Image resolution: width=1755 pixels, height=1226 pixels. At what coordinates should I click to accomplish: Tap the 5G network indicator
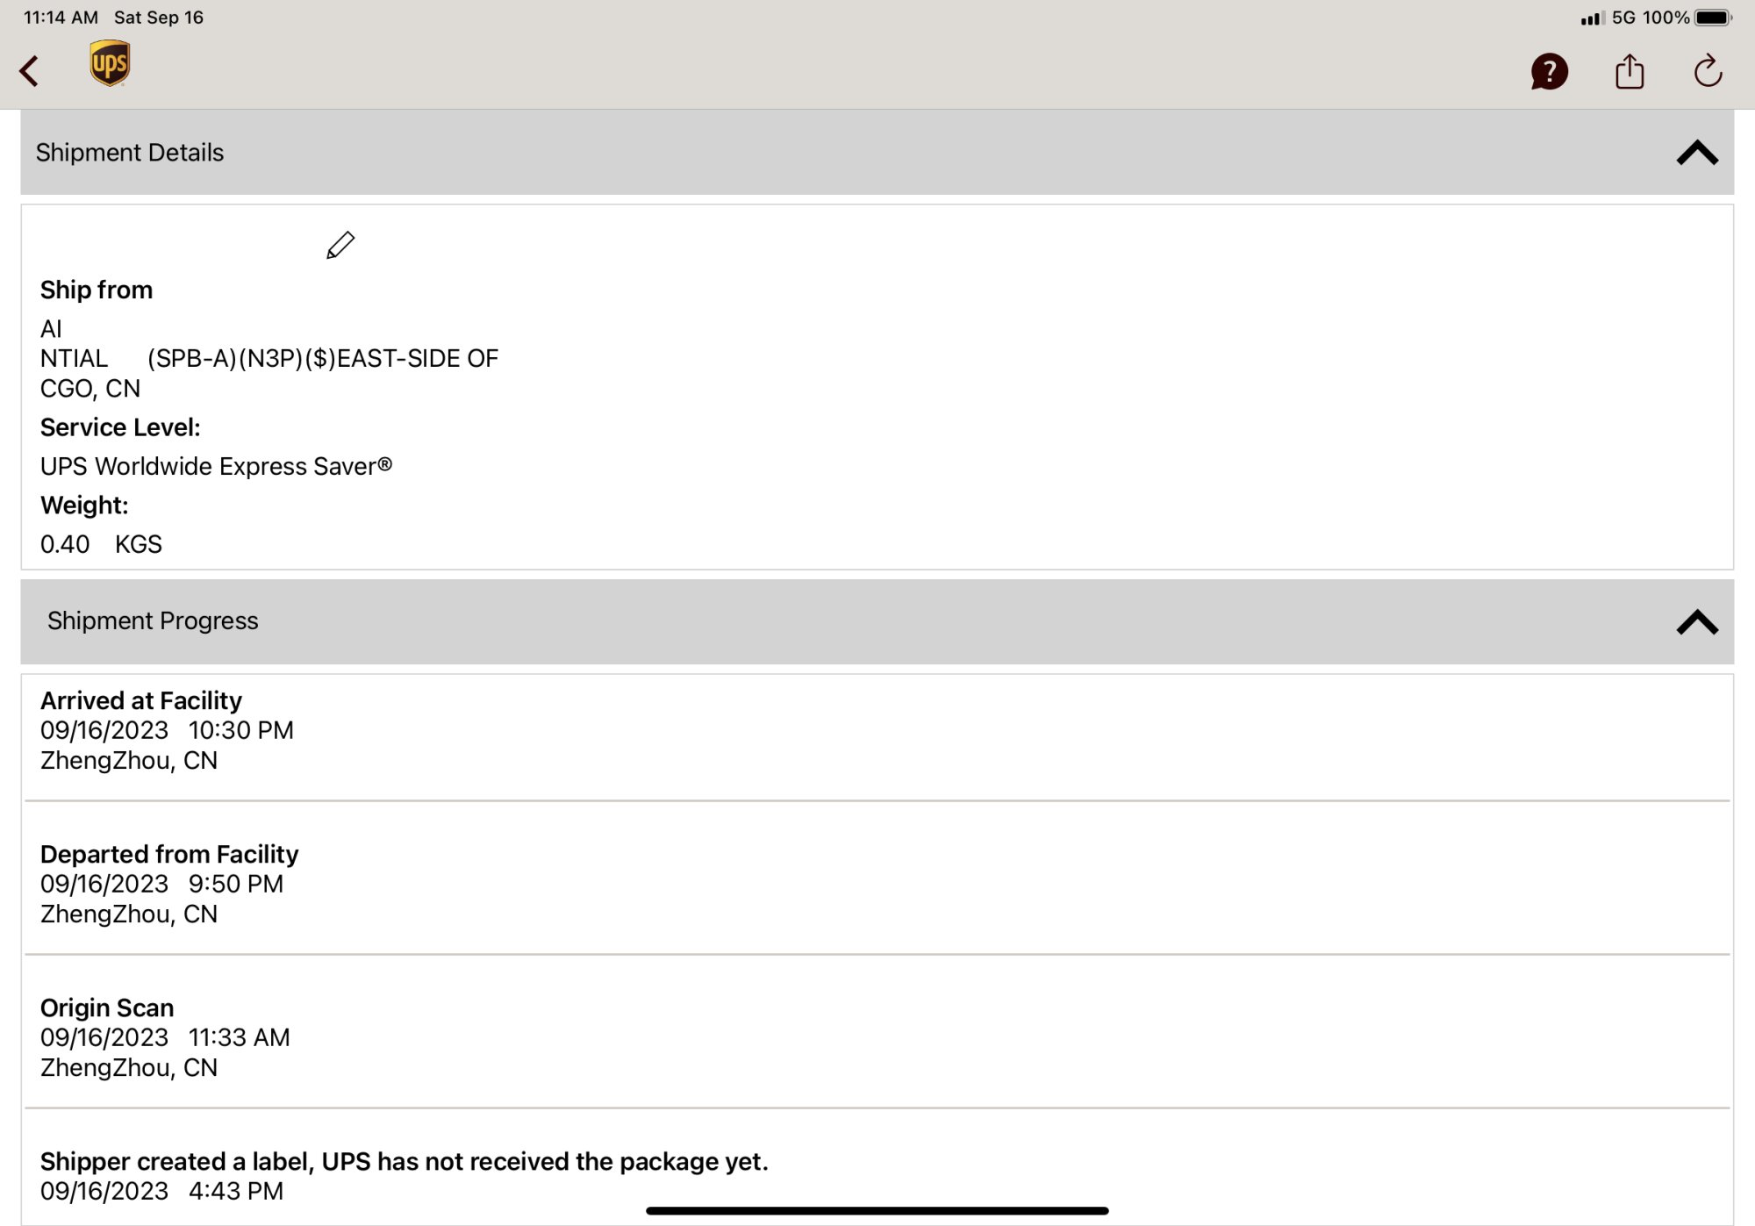point(1623,18)
